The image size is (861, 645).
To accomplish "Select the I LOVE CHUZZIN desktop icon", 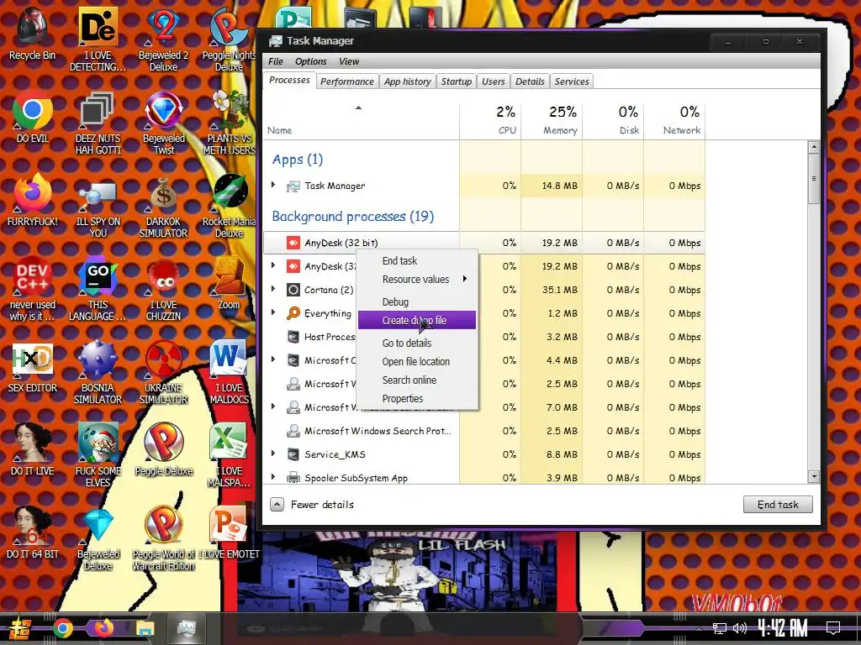I will coord(163,289).
